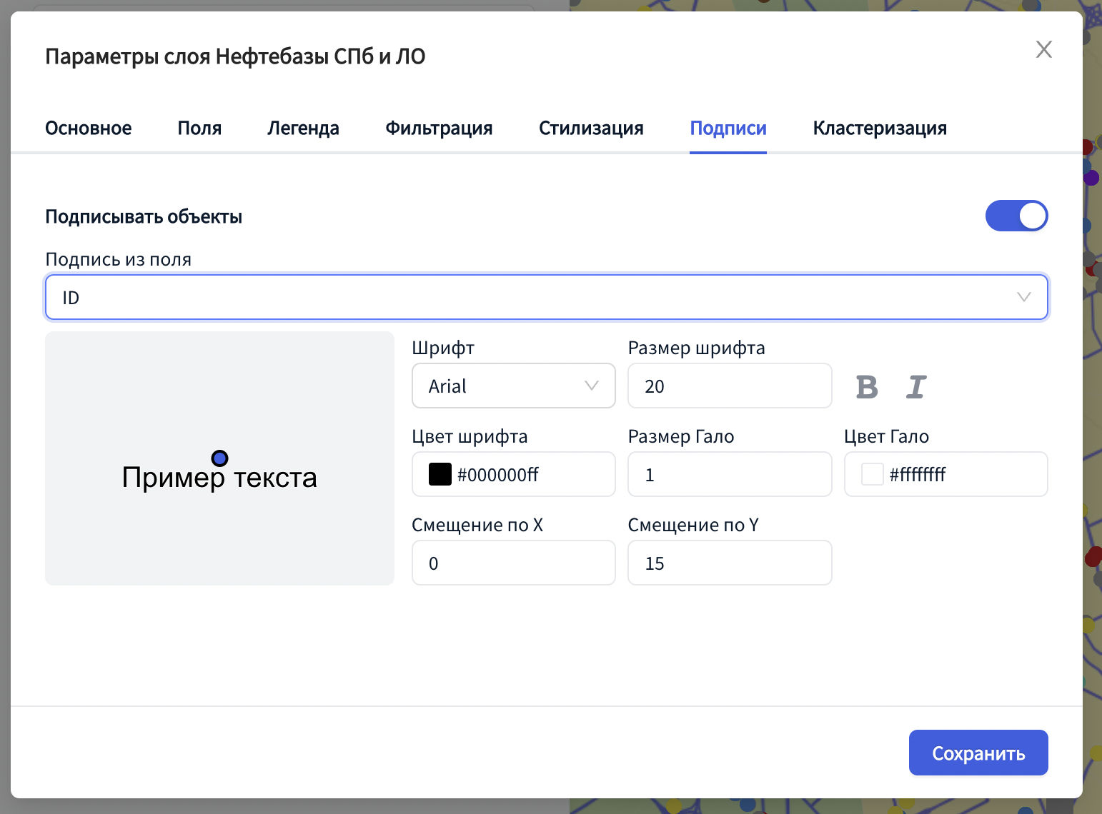The height and width of the screenshot is (814, 1102).
Task: Click the black font color swatch
Action: pos(440,474)
